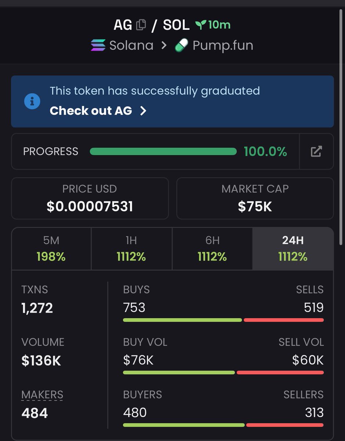345x441 pixels.
Task: Select the 1H timeframe tab
Action: click(x=131, y=249)
